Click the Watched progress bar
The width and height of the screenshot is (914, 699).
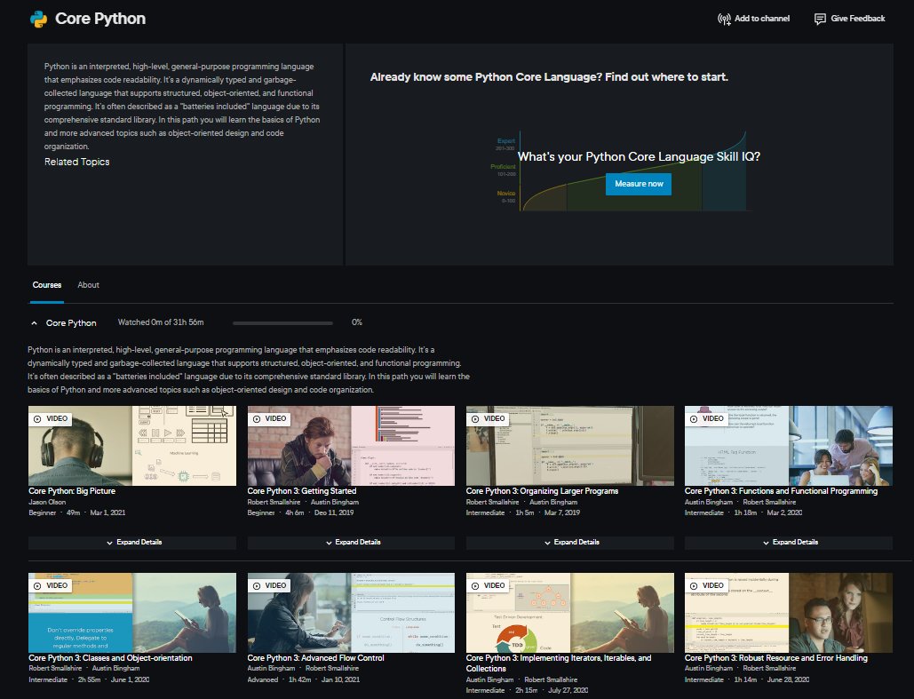coord(282,323)
